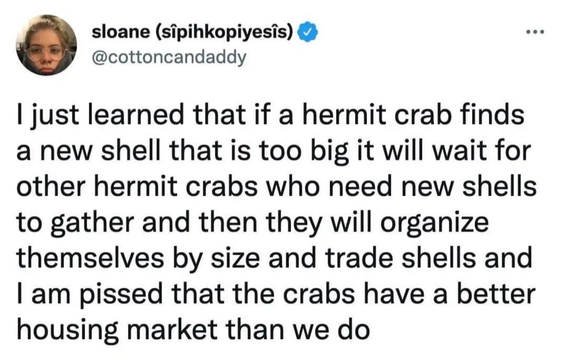Viewport: 565px width, 359px height.
Task: Click the display name "sloane"
Action: pyautogui.click(x=121, y=32)
